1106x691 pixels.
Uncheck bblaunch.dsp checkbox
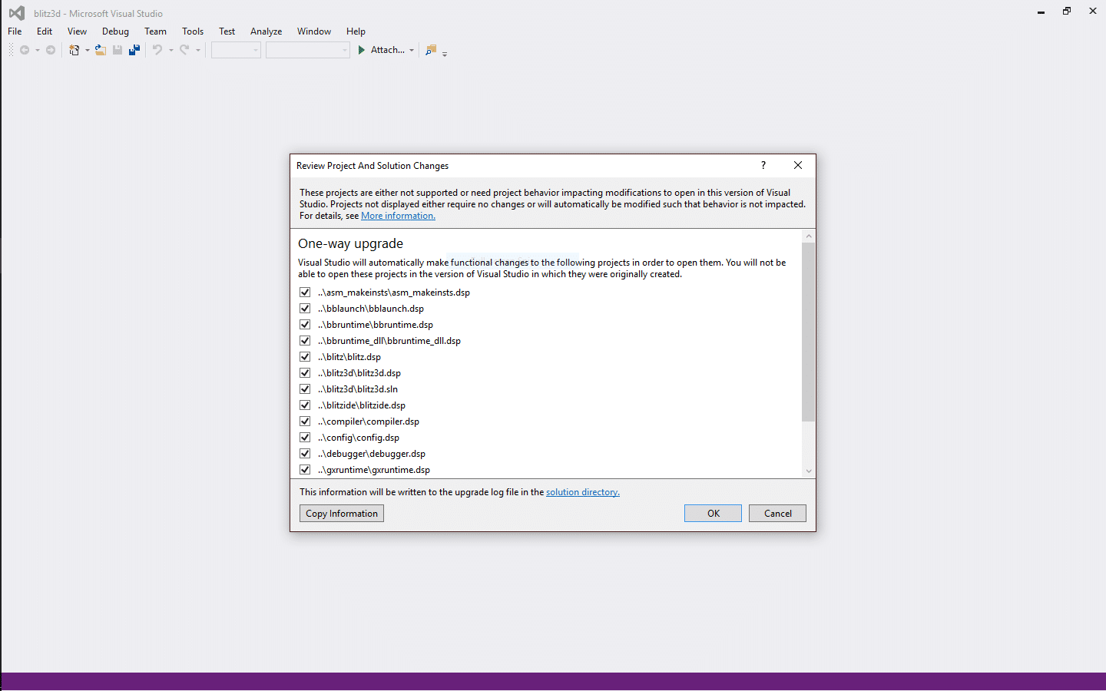click(305, 309)
